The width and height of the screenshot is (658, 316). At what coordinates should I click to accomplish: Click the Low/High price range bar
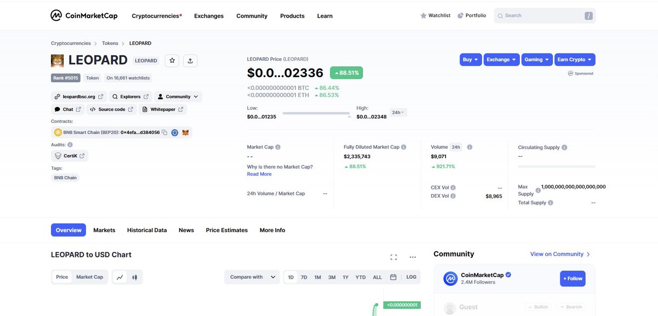click(x=316, y=113)
